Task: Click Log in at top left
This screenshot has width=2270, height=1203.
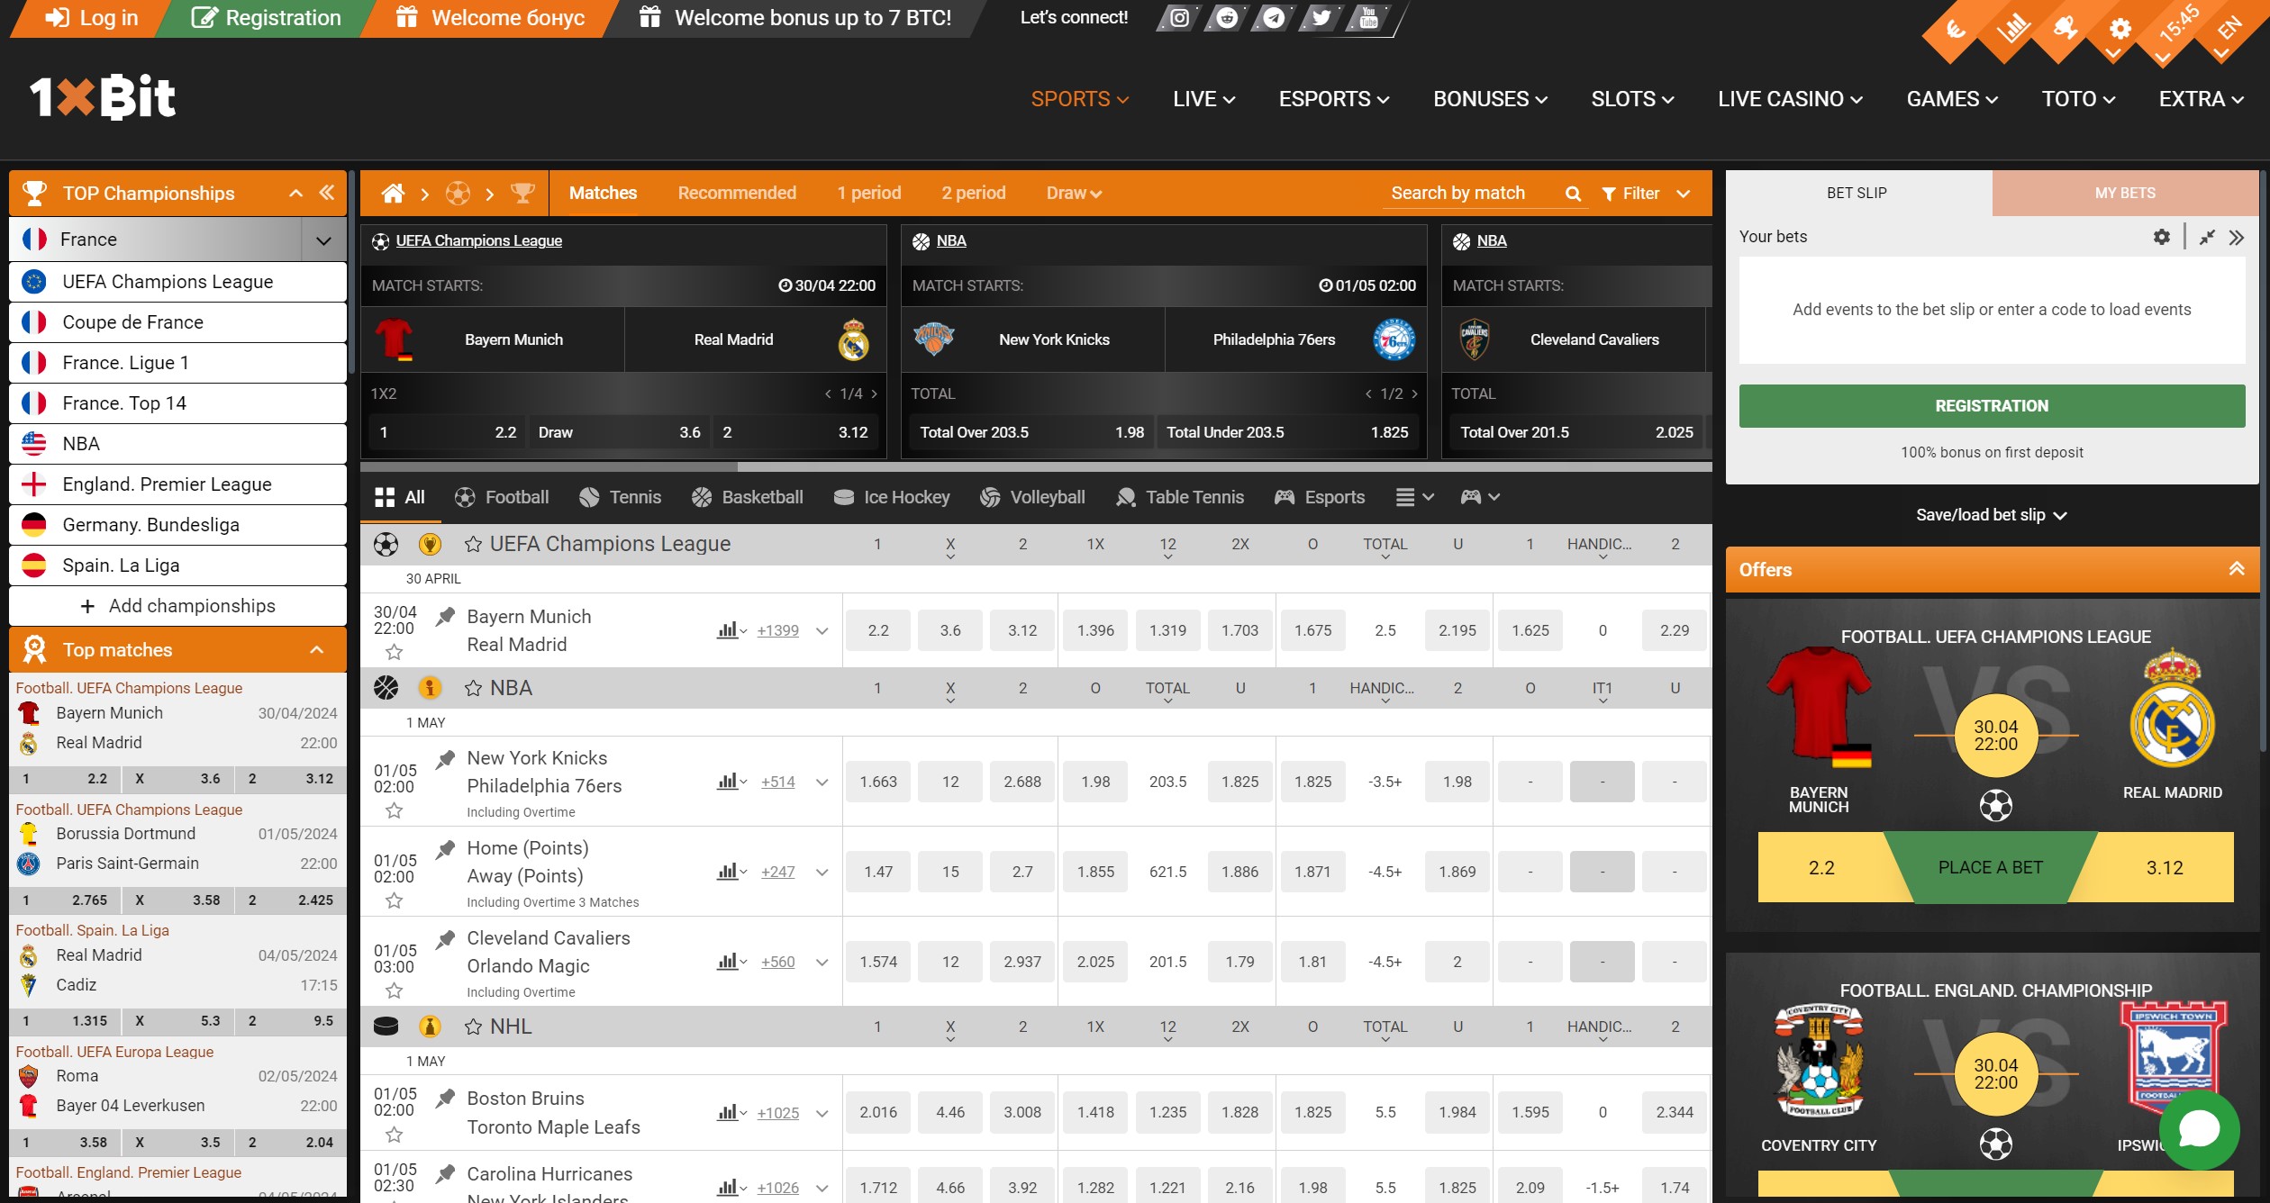Action: [92, 18]
